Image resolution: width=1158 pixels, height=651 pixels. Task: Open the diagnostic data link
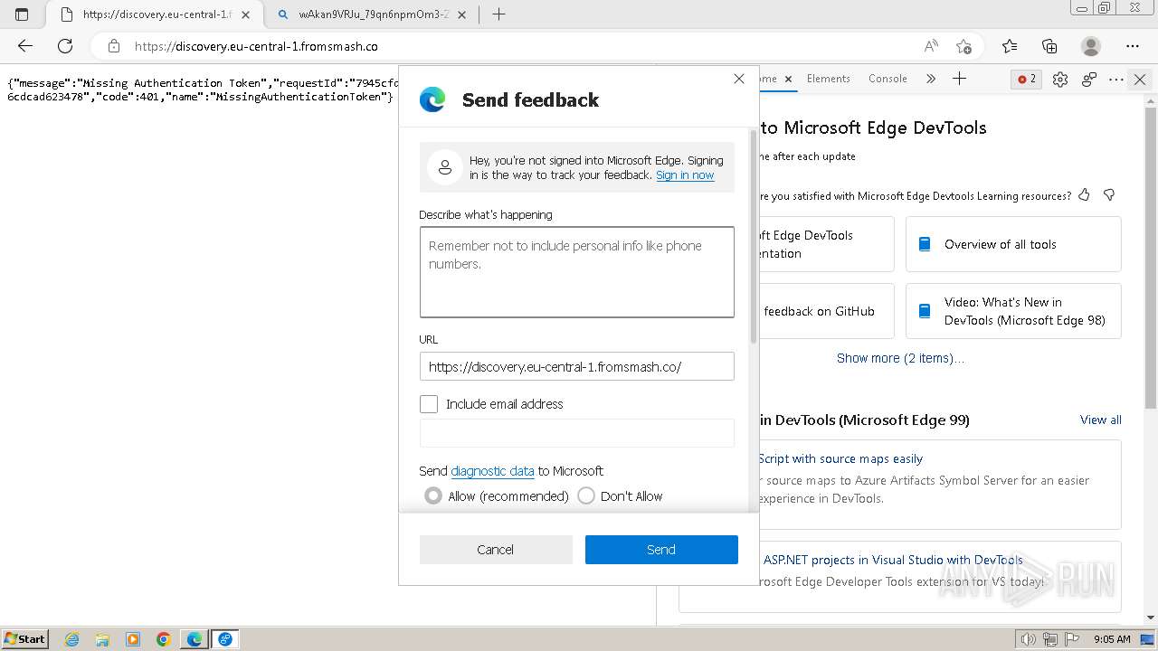point(492,471)
